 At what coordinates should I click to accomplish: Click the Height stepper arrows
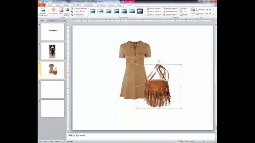[214, 10]
